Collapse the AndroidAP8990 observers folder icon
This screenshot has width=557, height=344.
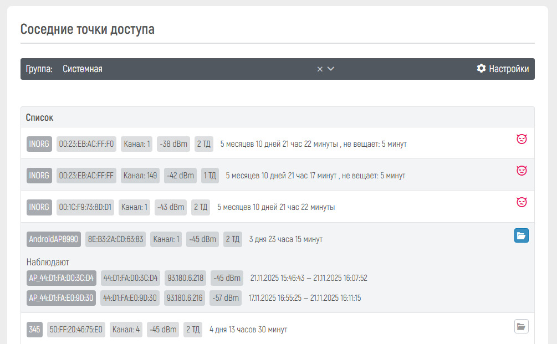(521, 235)
